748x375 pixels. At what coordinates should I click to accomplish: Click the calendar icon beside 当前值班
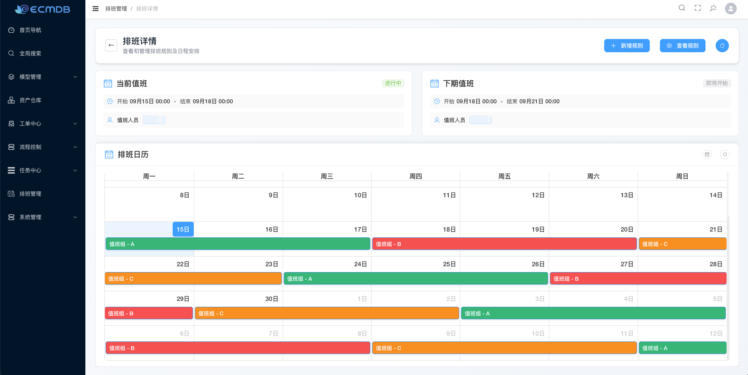pos(108,83)
